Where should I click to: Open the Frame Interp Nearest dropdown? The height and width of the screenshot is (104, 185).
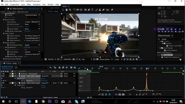[x=32, y=52]
